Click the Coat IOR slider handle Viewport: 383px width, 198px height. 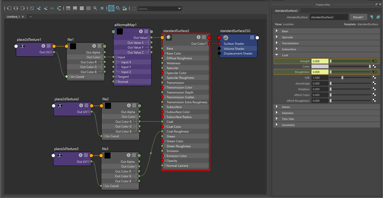pyautogui.click(x=342, y=78)
